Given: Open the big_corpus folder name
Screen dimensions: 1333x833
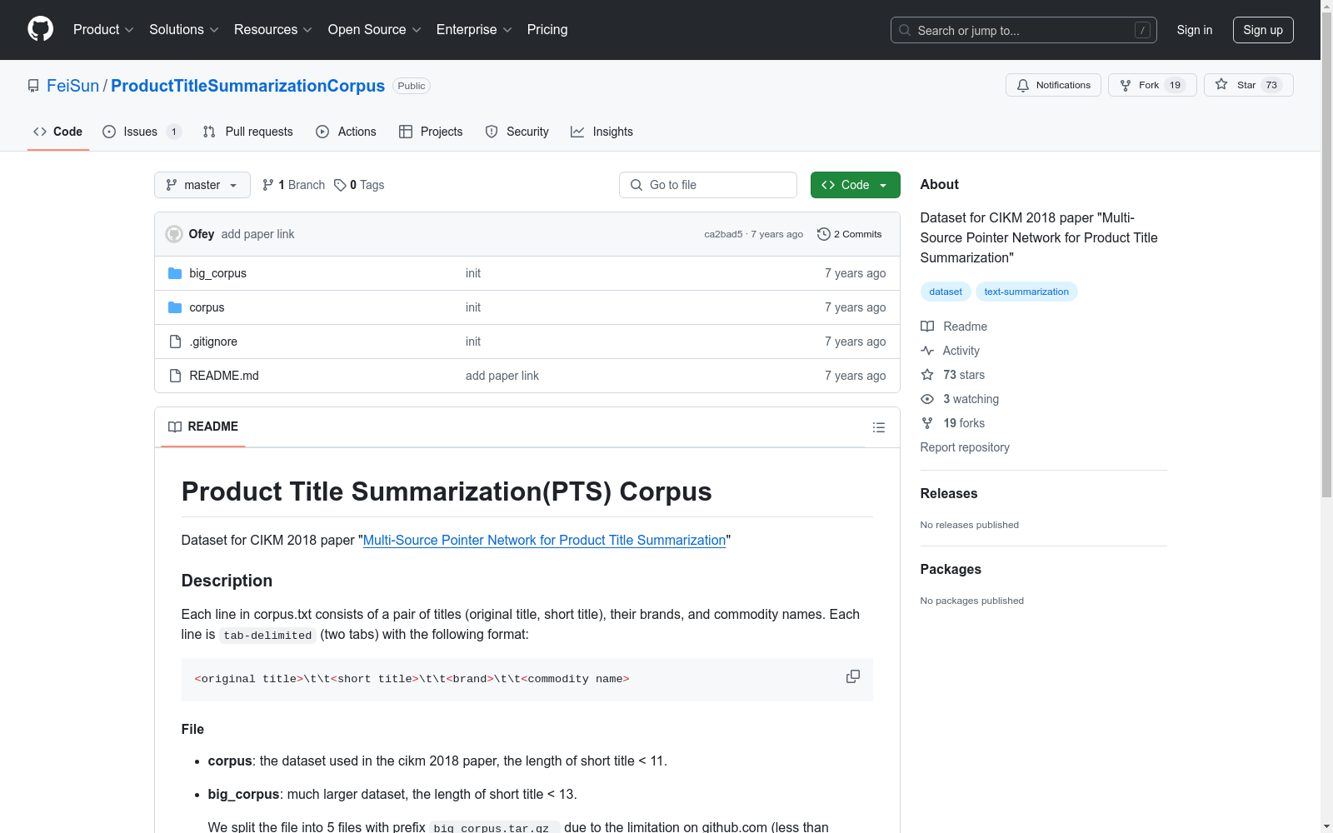Looking at the screenshot, I should 217,273.
